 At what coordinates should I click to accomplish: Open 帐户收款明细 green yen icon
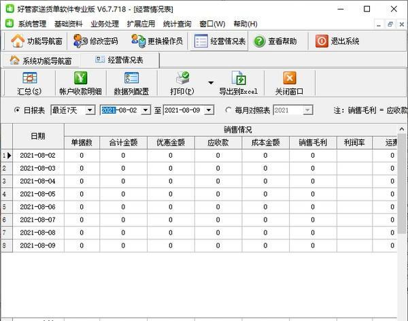(x=81, y=78)
